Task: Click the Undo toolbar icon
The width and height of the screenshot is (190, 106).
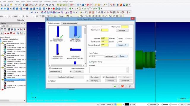Action: coord(16,5)
